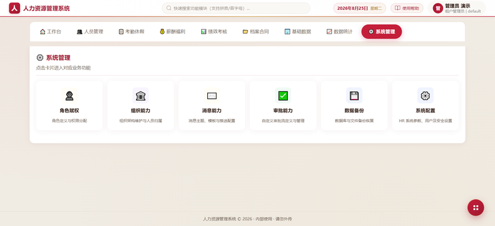Click 消息主题、模板与推送配置 description text
The image size is (495, 226).
point(212,121)
